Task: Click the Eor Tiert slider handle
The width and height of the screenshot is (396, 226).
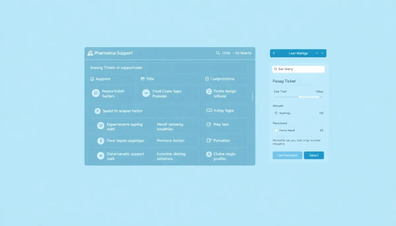Action: (x=300, y=97)
